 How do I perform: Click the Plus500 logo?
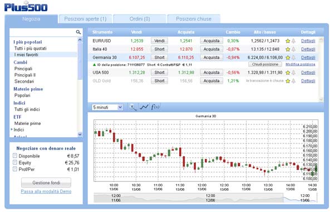coord(26,7)
